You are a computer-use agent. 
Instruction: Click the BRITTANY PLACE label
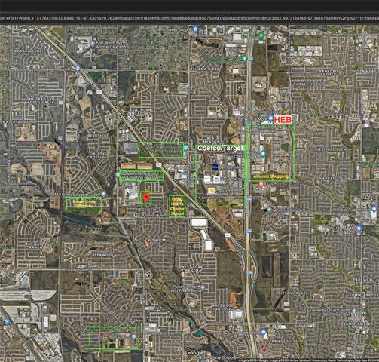(292, 293)
